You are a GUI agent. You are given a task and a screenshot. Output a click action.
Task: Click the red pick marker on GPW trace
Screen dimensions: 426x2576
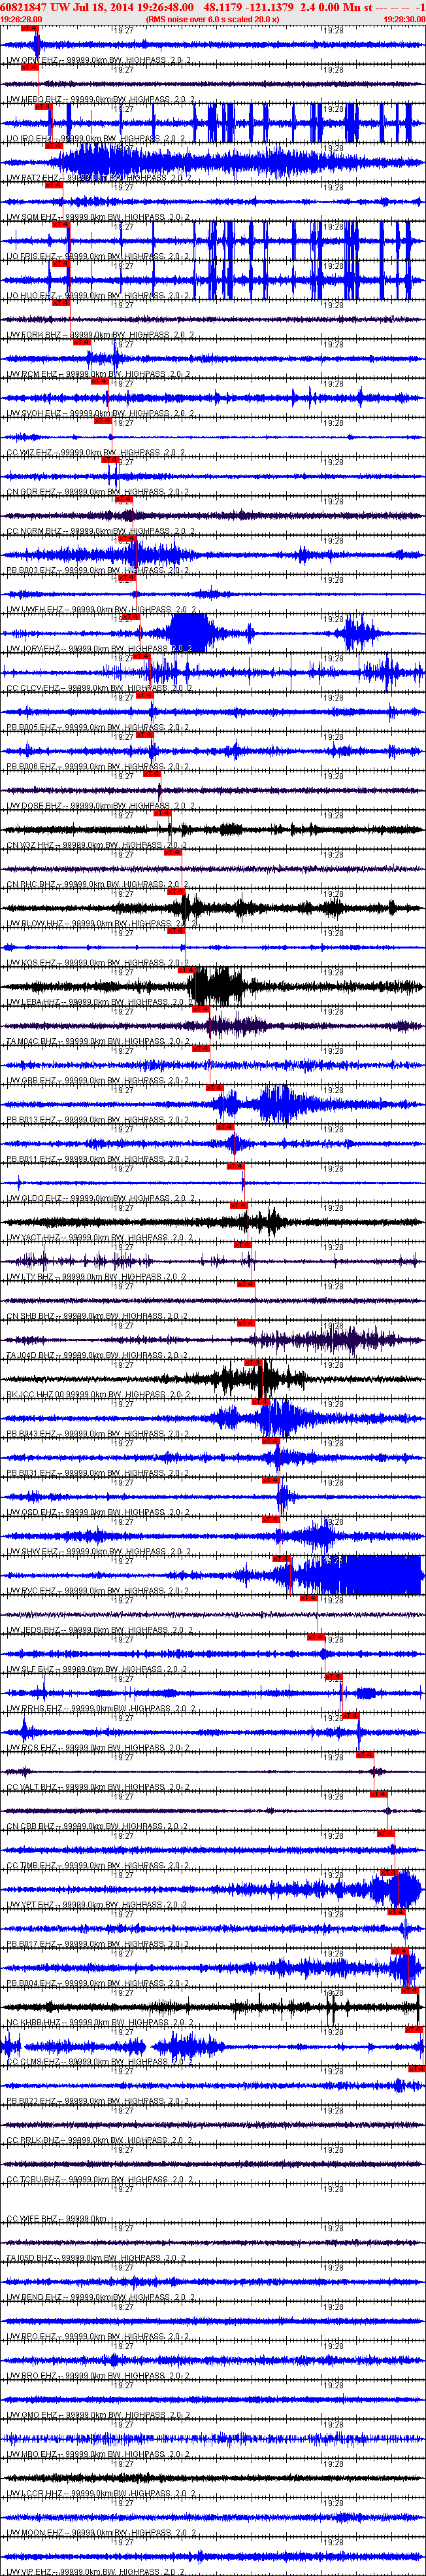30,29
